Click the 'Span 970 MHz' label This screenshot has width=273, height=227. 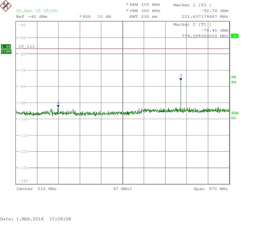(x=211, y=189)
